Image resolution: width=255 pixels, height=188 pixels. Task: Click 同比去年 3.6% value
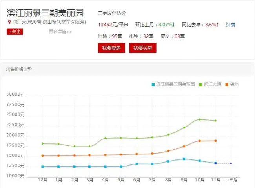point(212,25)
